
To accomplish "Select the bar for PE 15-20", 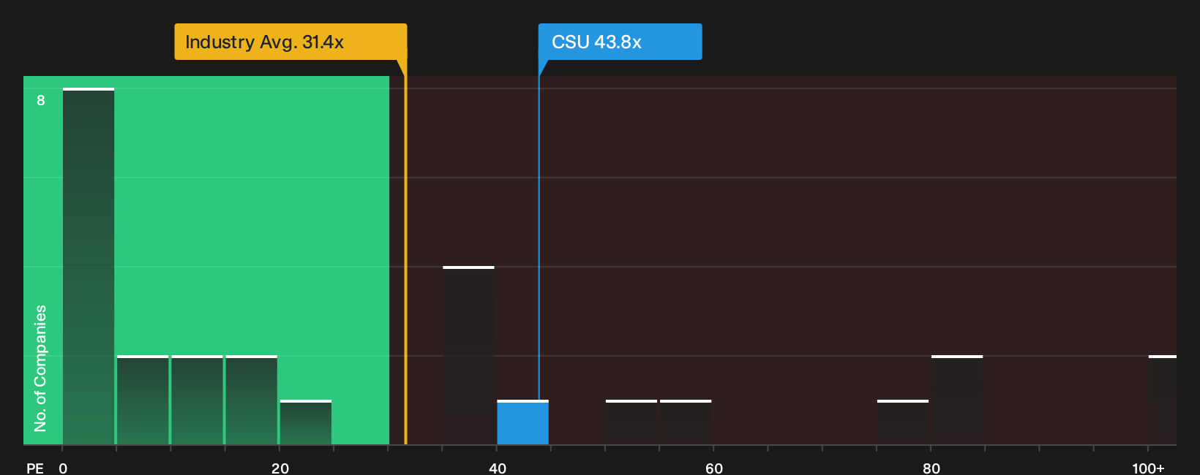I will 251,400.
